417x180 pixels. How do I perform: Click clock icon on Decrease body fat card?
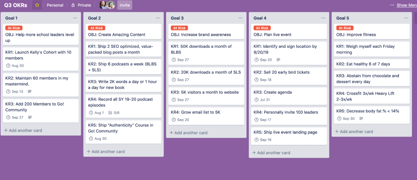tap(339, 119)
